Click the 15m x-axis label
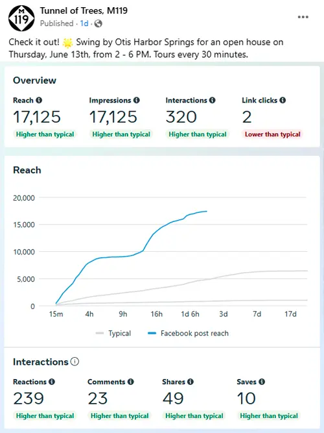Image resolution: width=324 pixels, height=433 pixels. point(56,314)
